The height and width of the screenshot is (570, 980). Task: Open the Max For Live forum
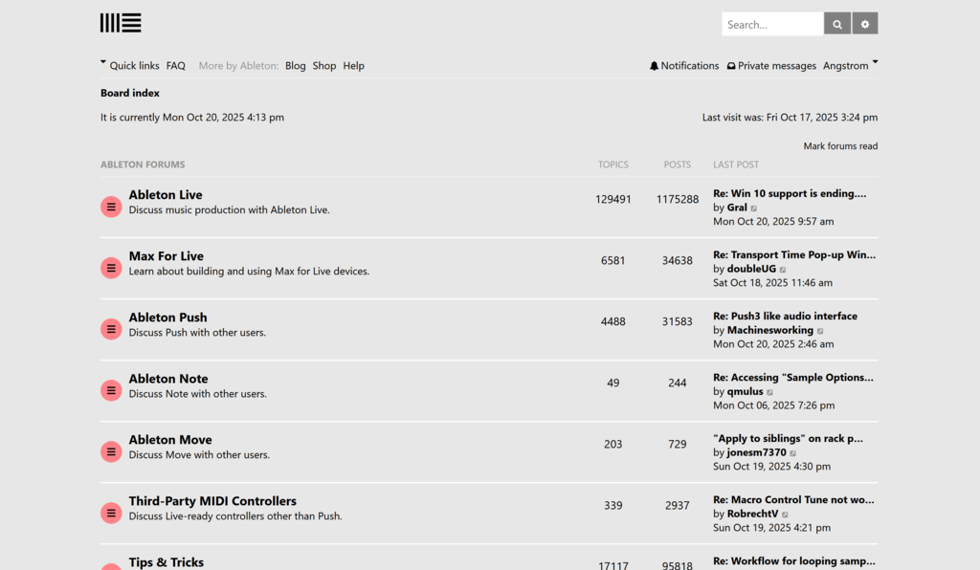(167, 256)
